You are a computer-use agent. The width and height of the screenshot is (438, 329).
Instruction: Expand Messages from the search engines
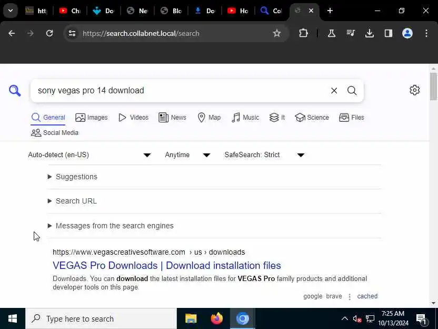(111, 226)
